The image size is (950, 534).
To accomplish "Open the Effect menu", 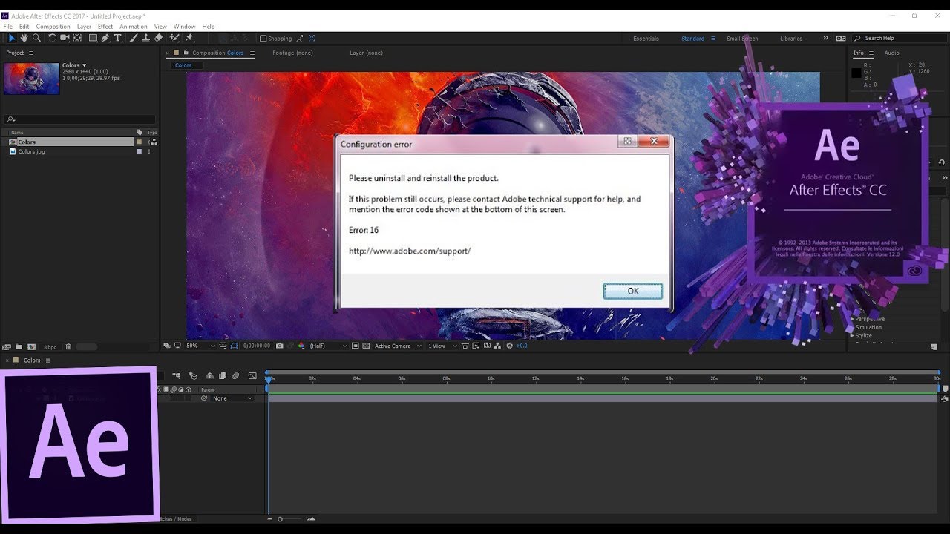I will pos(105,27).
